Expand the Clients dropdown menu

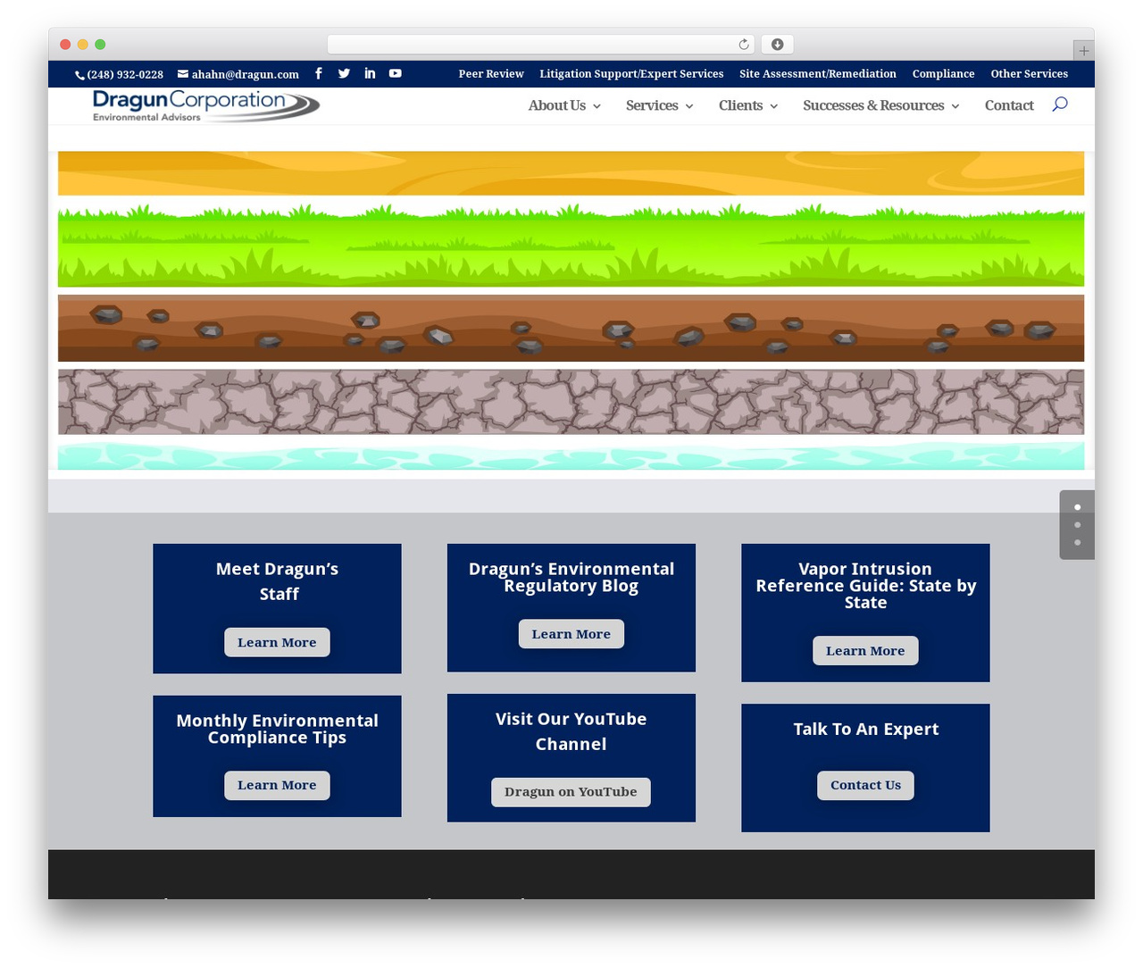pos(748,105)
